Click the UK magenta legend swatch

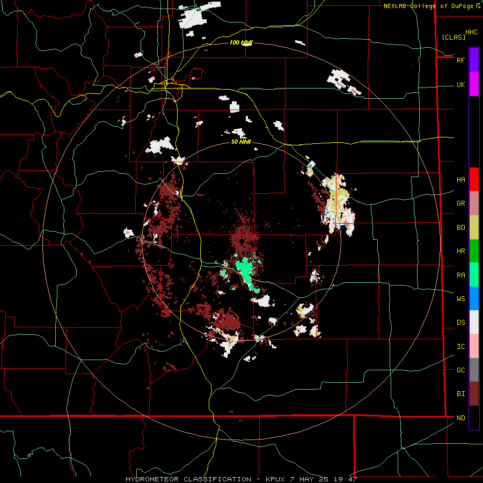click(474, 84)
